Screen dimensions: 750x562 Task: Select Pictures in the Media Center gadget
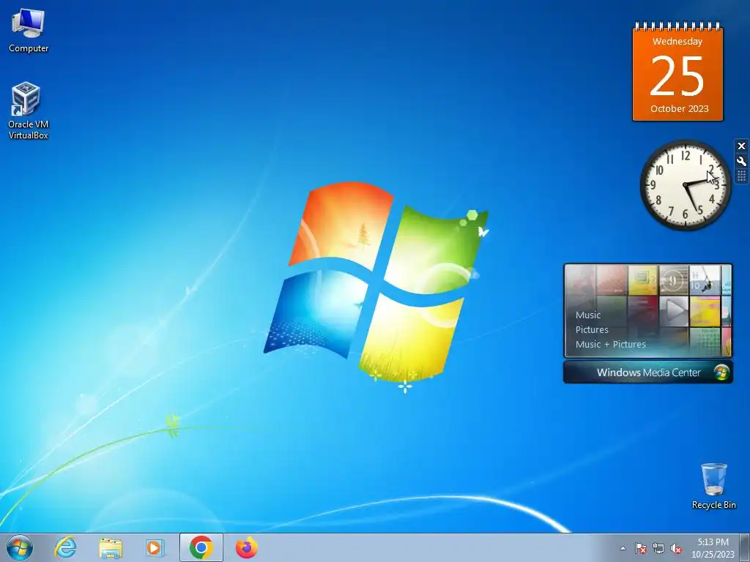point(592,330)
